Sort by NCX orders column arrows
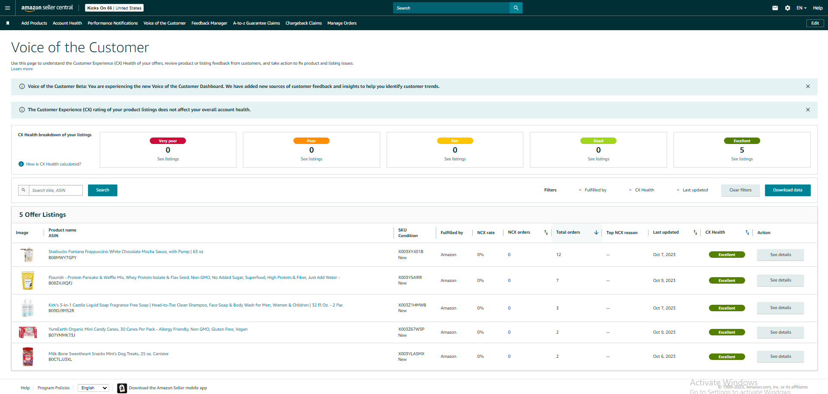828x394 pixels. [x=546, y=233]
